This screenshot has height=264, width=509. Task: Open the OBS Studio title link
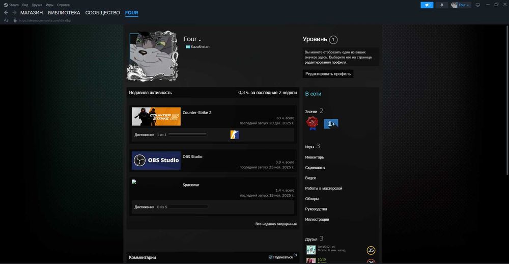pos(192,156)
